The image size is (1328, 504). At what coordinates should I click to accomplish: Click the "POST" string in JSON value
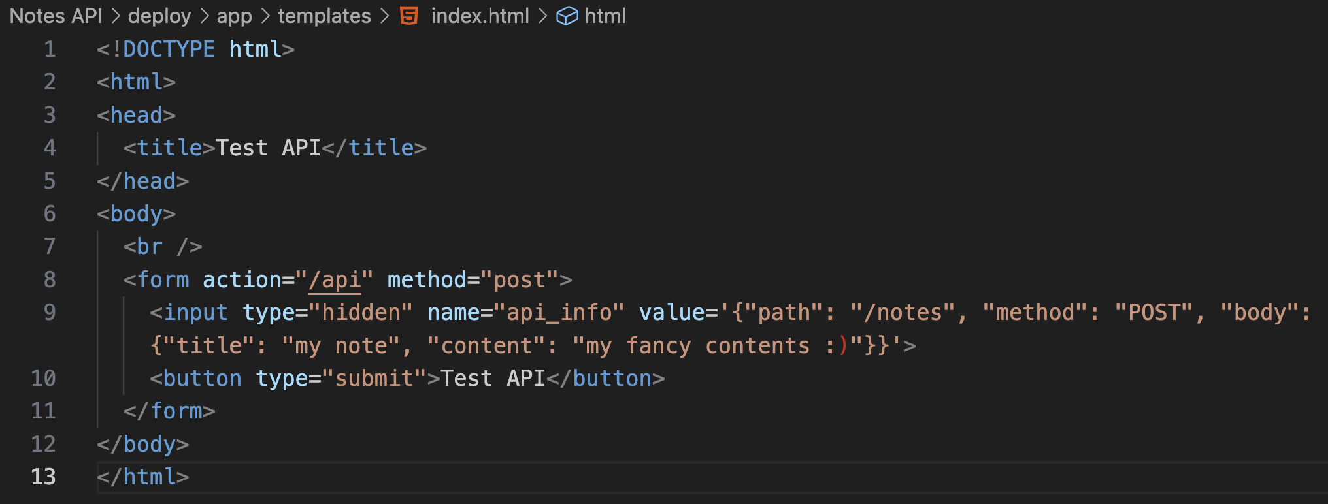[x=1154, y=313]
